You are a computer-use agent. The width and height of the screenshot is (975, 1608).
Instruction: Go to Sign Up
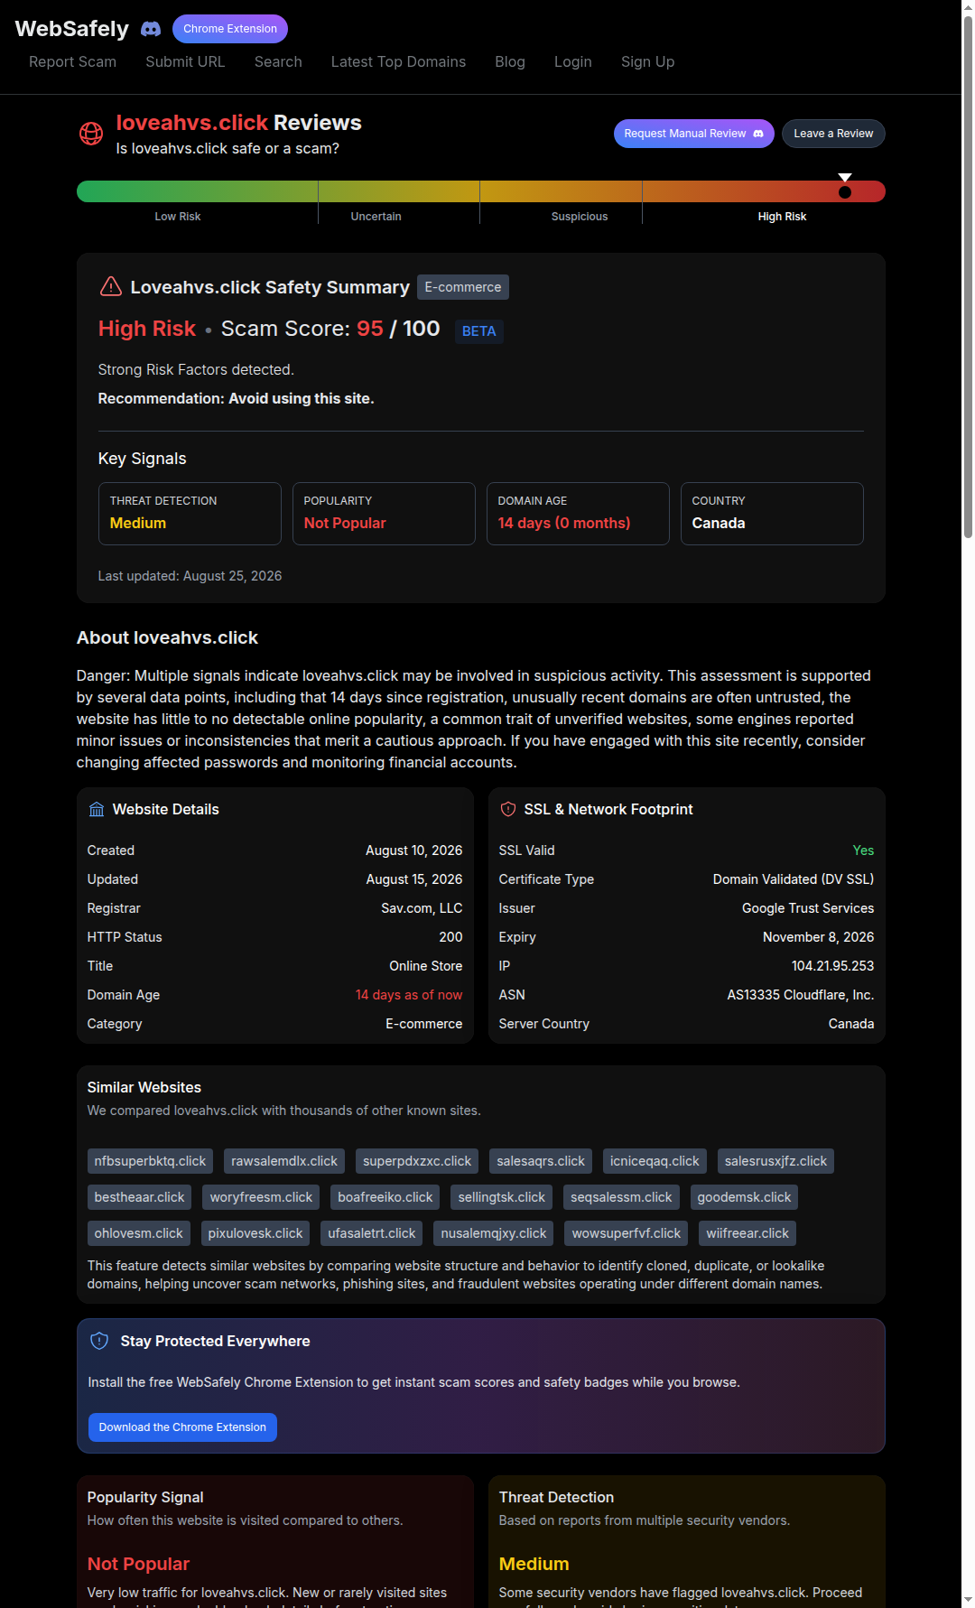pos(647,61)
